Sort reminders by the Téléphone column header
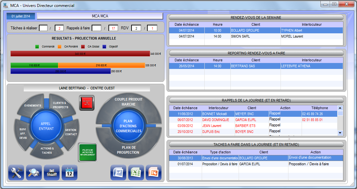Screen dimensions: 357x189 [320, 108]
